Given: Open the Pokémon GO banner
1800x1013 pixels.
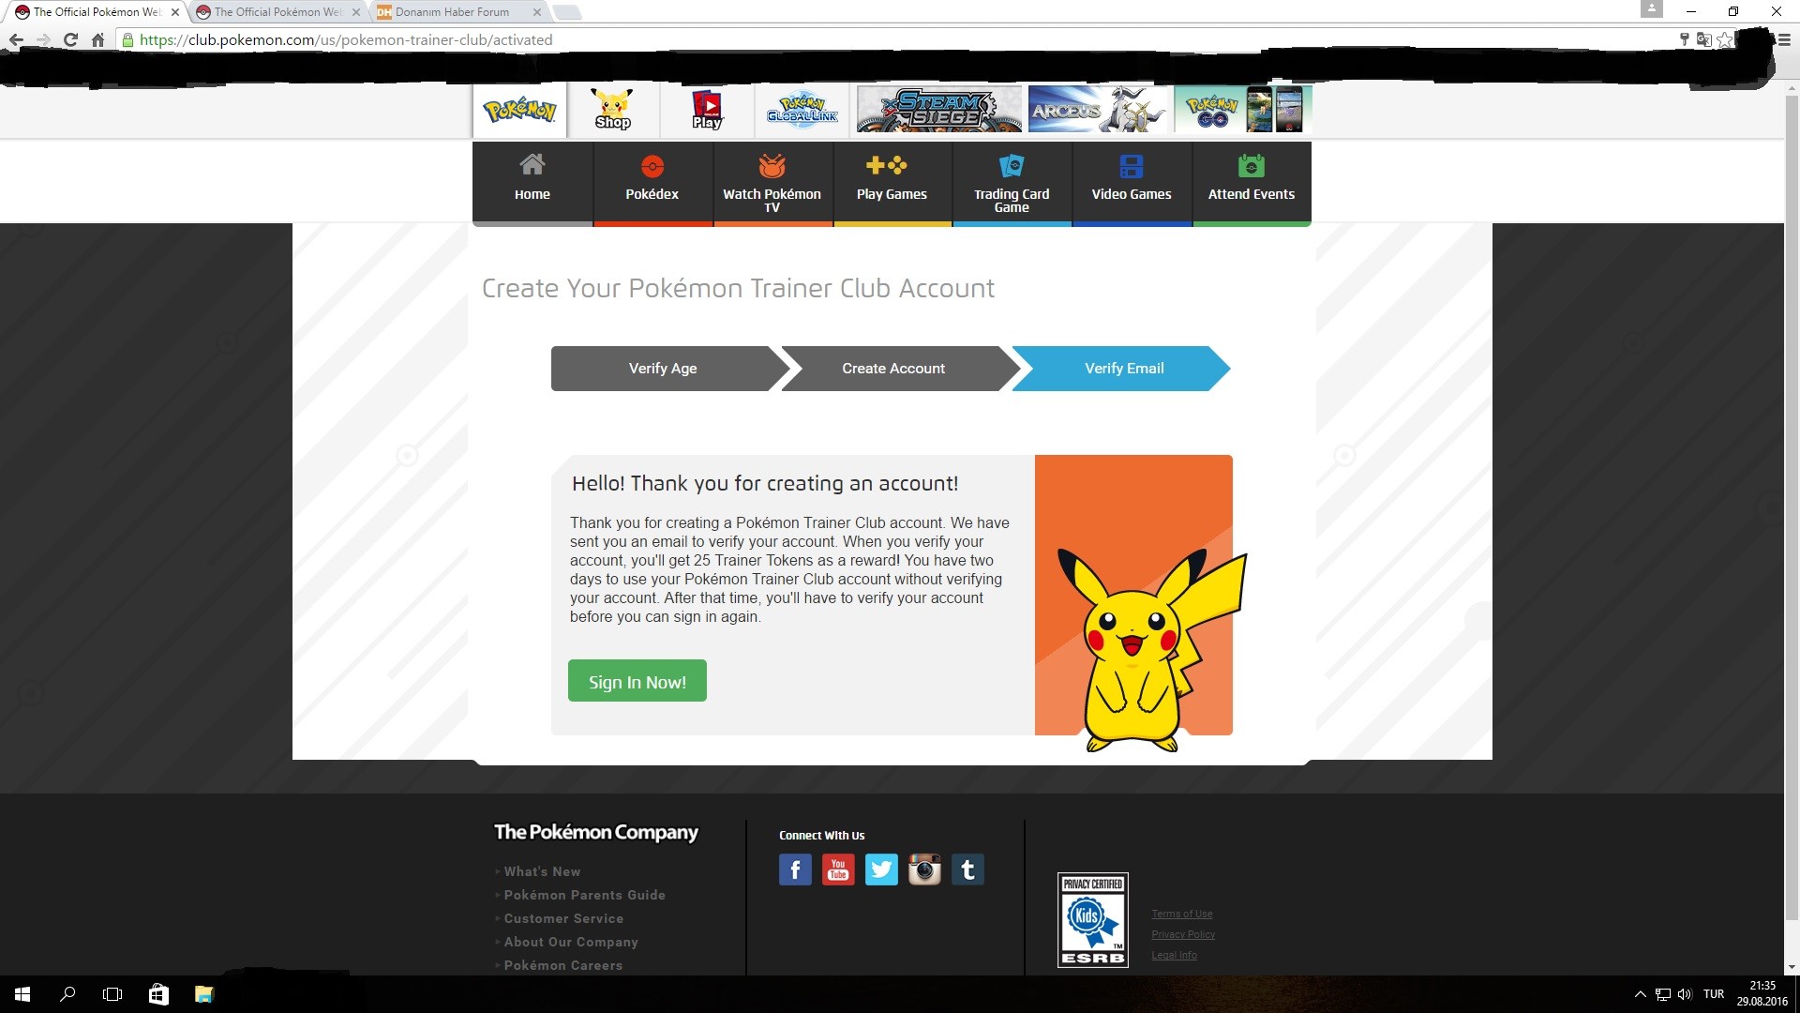Looking at the screenshot, I should (x=1242, y=109).
